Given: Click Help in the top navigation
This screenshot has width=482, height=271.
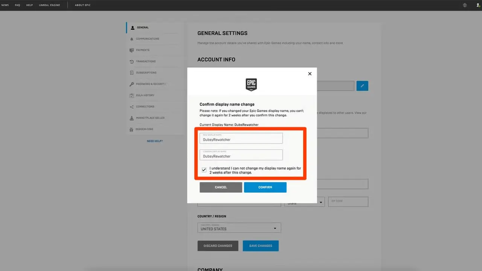Looking at the screenshot, I should (29, 5).
